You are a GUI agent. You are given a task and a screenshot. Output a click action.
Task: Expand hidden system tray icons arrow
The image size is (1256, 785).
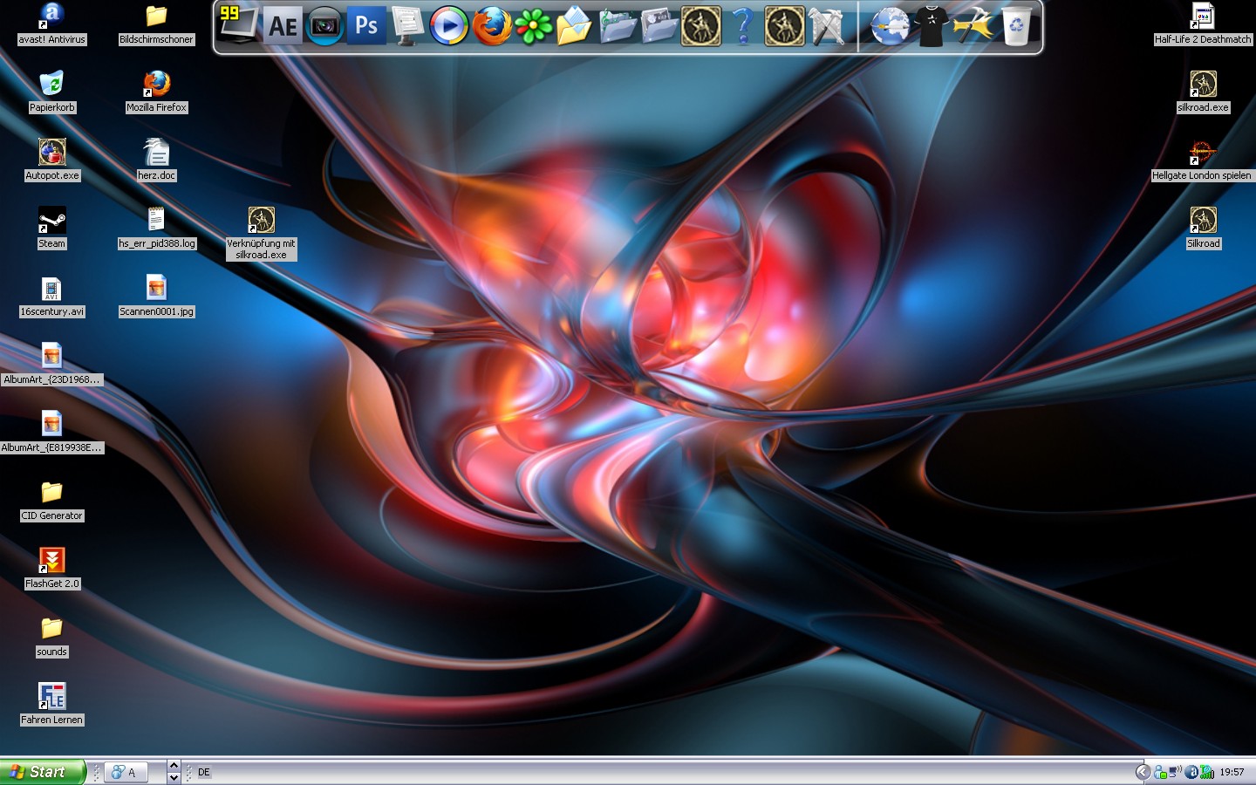[x=1143, y=772]
